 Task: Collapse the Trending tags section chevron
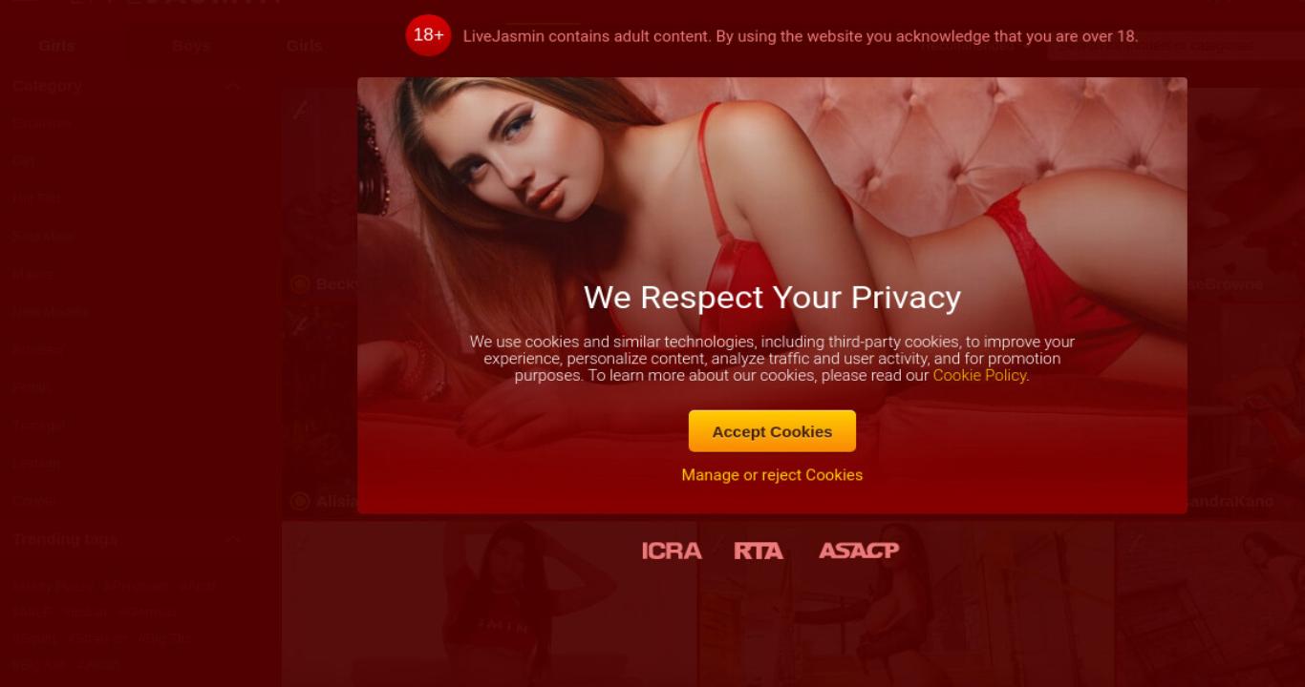point(233,539)
